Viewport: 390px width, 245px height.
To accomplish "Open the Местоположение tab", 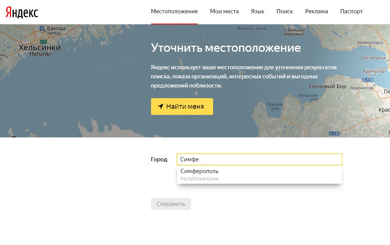I will 174,11.
